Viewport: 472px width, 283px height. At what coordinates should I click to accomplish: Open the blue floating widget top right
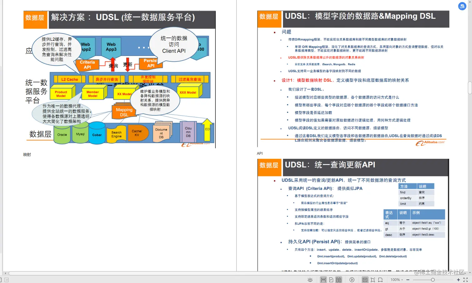[462, 6]
